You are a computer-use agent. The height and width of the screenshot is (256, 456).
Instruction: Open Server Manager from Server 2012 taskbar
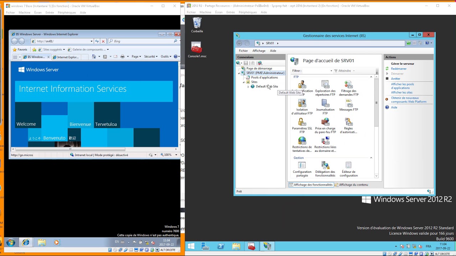click(x=205, y=246)
